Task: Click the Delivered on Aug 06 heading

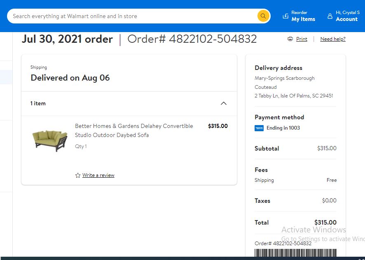Action: (70, 78)
